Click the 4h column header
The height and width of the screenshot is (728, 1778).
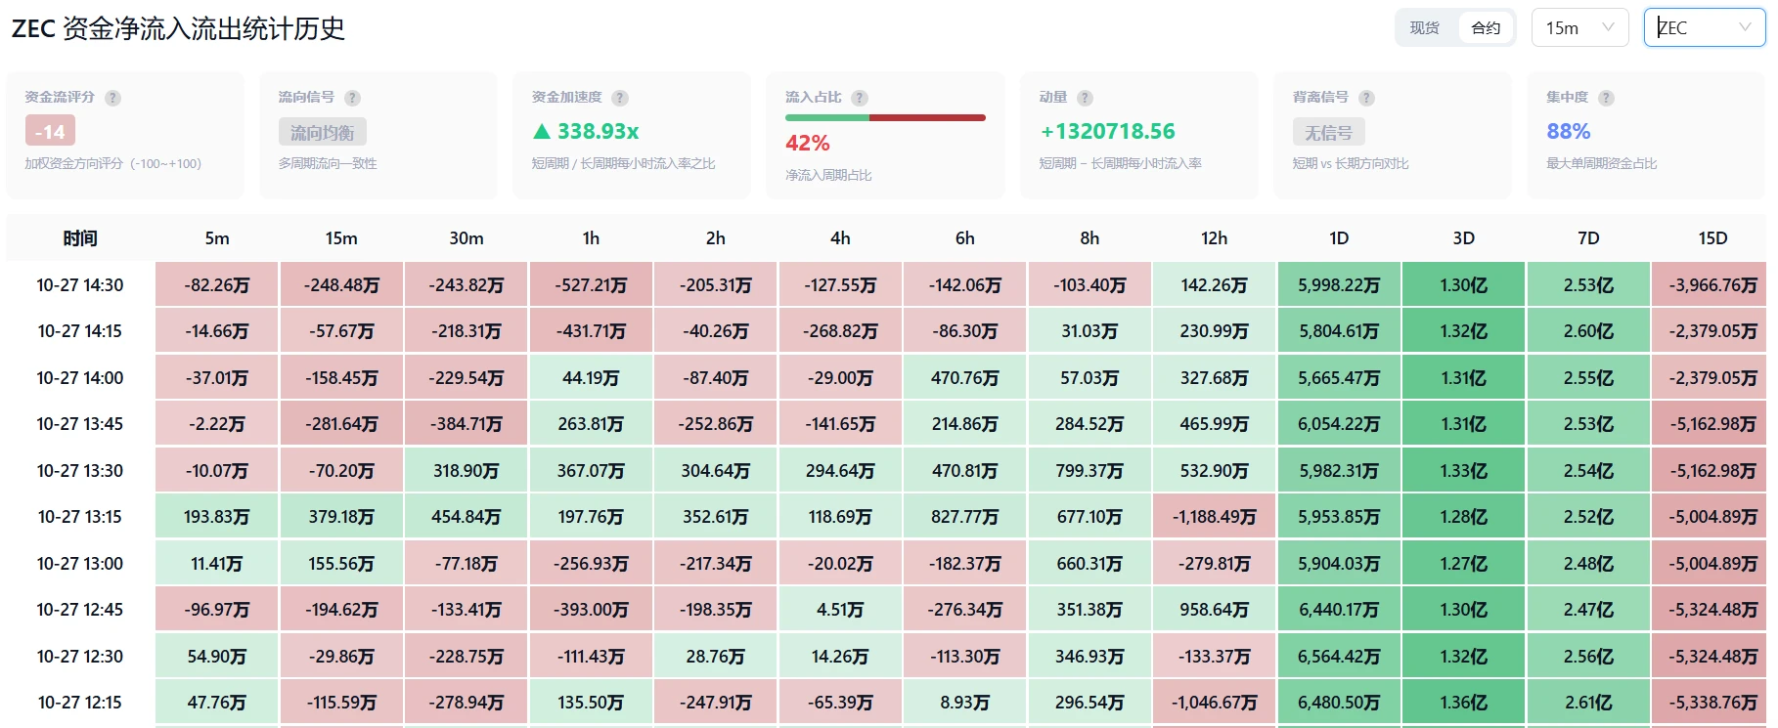pyautogui.click(x=840, y=237)
